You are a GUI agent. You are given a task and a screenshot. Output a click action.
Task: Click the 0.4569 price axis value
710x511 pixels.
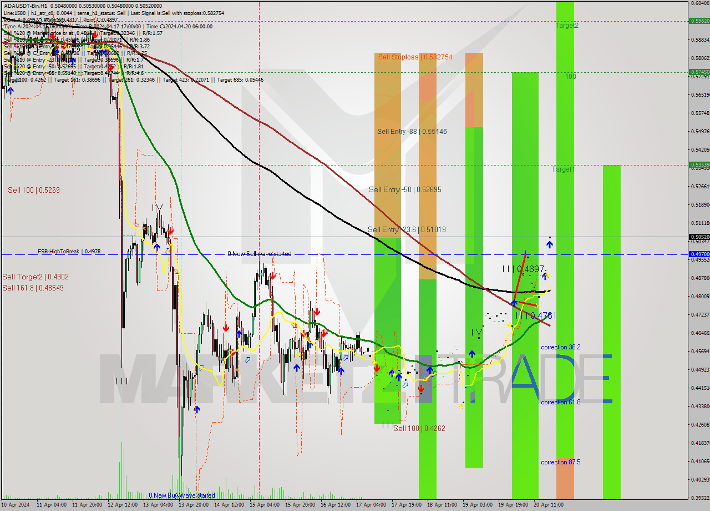click(x=700, y=351)
